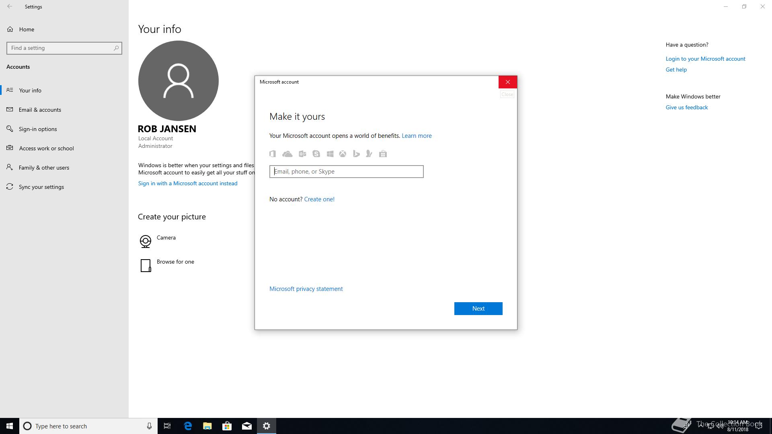This screenshot has width=772, height=434.
Task: Click the Camera icon under Create your picture
Action: 146,241
